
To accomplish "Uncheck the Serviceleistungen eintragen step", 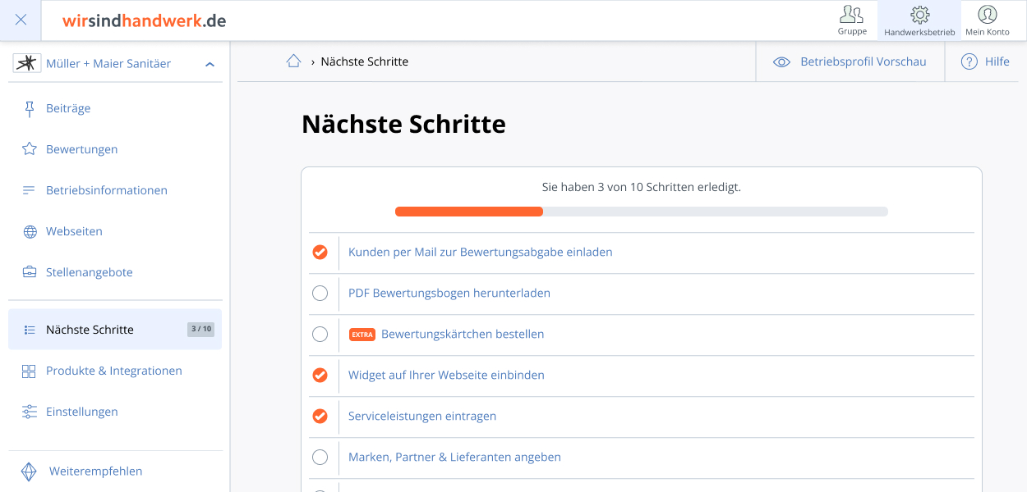I will [320, 416].
